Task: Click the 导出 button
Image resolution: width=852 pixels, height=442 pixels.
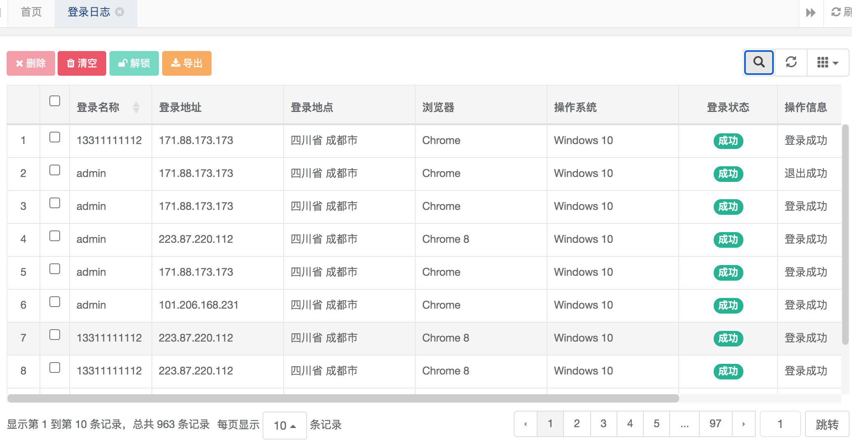Action: 187,63
